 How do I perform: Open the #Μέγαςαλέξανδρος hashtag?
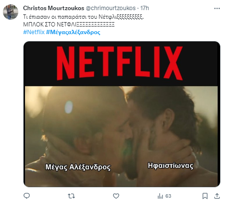(73, 32)
